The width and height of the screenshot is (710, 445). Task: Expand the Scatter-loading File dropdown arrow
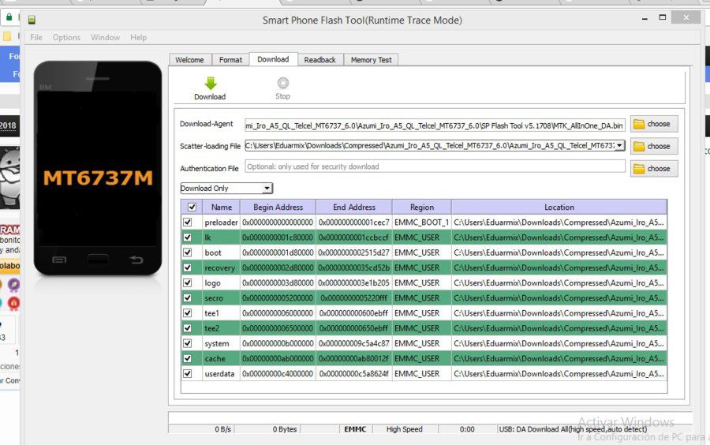point(619,145)
